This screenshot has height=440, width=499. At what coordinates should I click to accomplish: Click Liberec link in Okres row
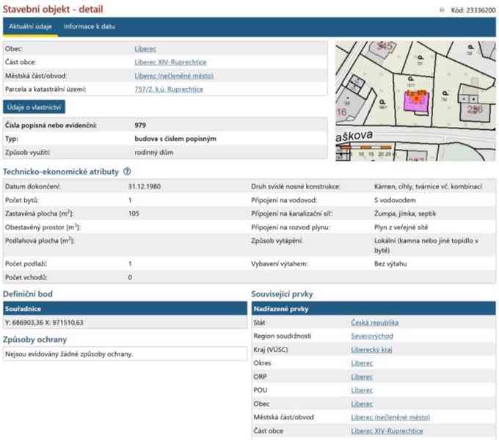pyautogui.click(x=362, y=364)
